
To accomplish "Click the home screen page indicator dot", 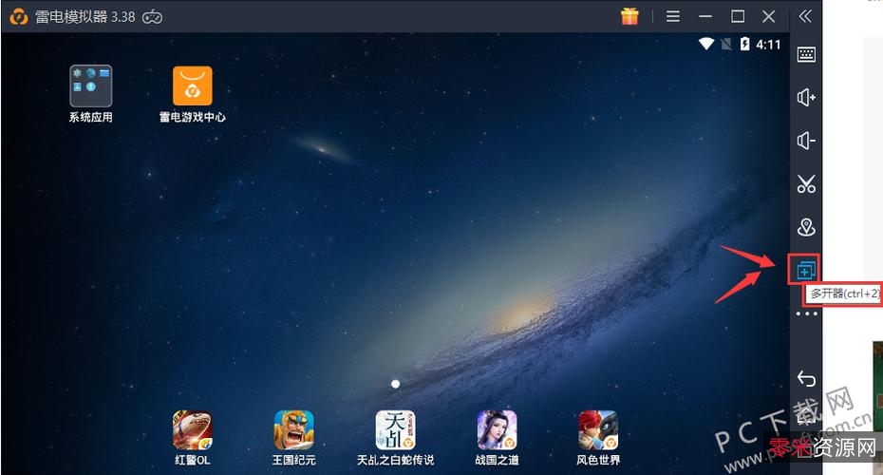I will pyautogui.click(x=395, y=384).
